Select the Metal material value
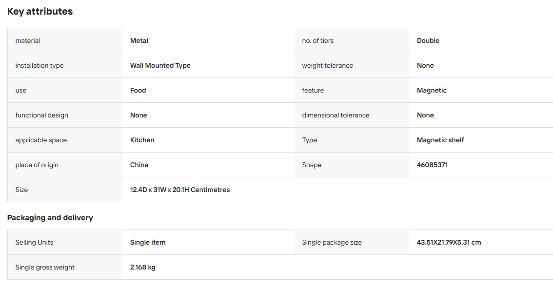 pyautogui.click(x=139, y=40)
